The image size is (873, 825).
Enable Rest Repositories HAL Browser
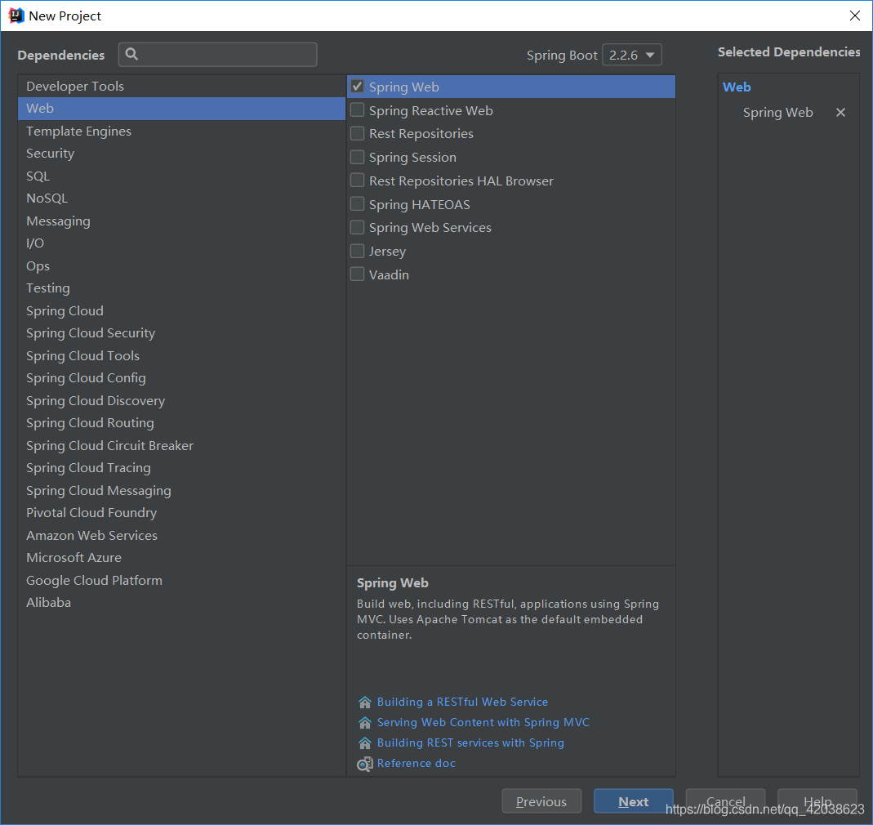[358, 181]
